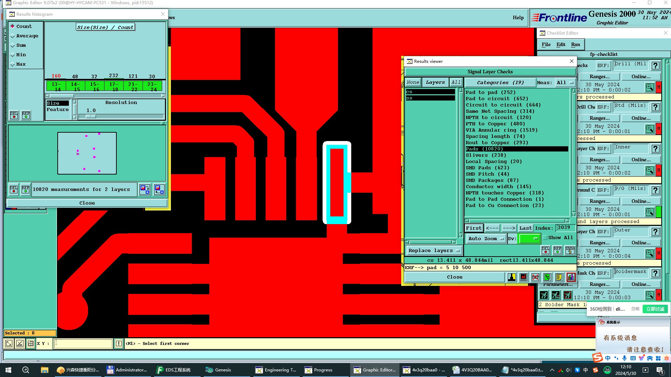
Task: Click the First result button
Action: pyautogui.click(x=474, y=228)
